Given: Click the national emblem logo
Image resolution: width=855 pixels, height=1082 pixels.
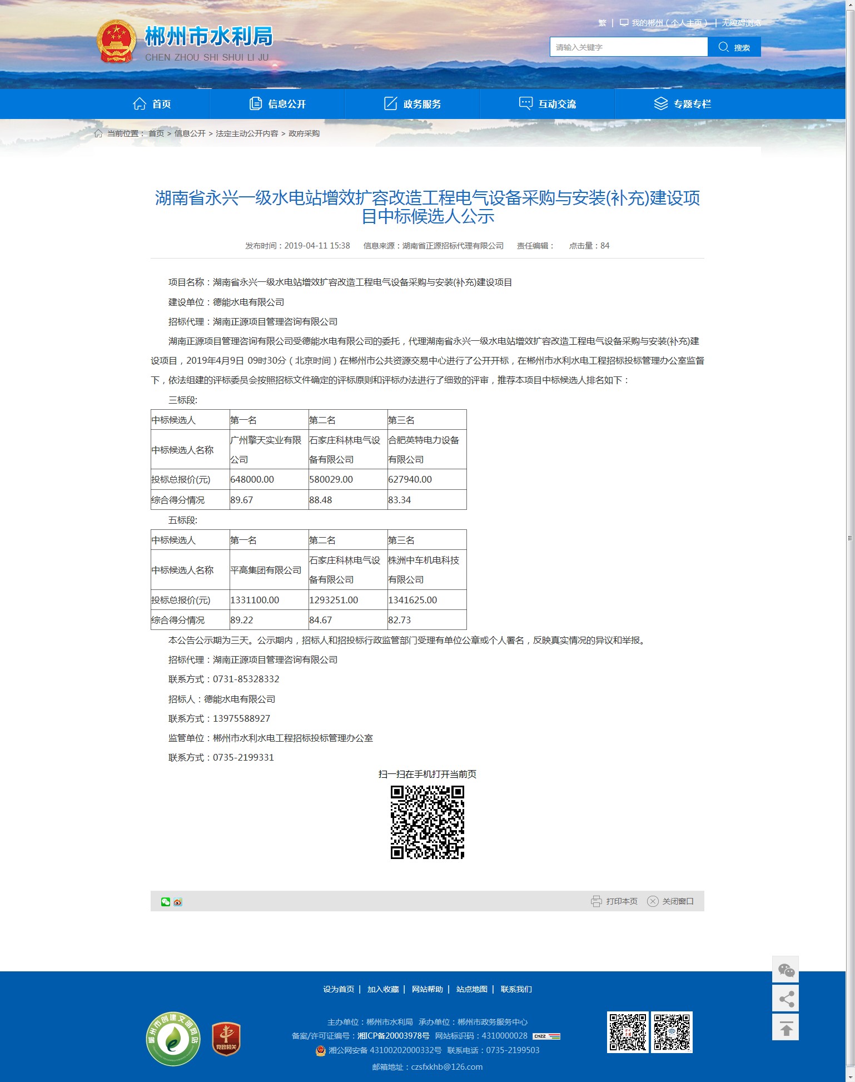Looking at the screenshot, I should (116, 41).
